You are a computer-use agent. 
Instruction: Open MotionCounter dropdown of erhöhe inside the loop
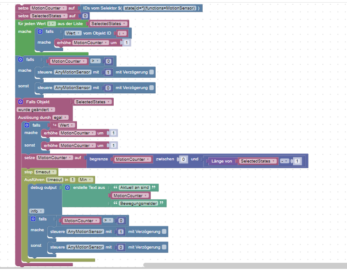point(90,42)
